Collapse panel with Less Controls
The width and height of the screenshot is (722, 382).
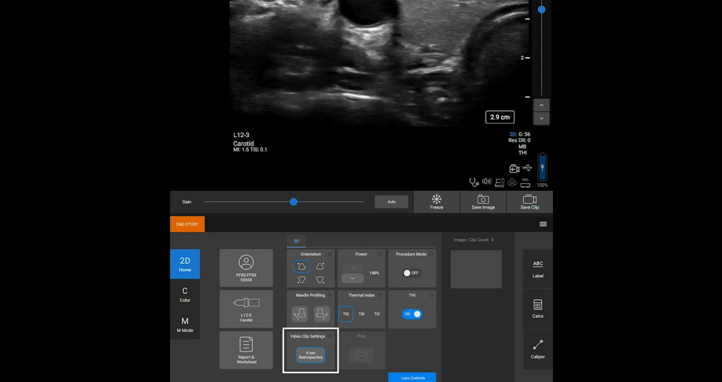(x=412, y=378)
